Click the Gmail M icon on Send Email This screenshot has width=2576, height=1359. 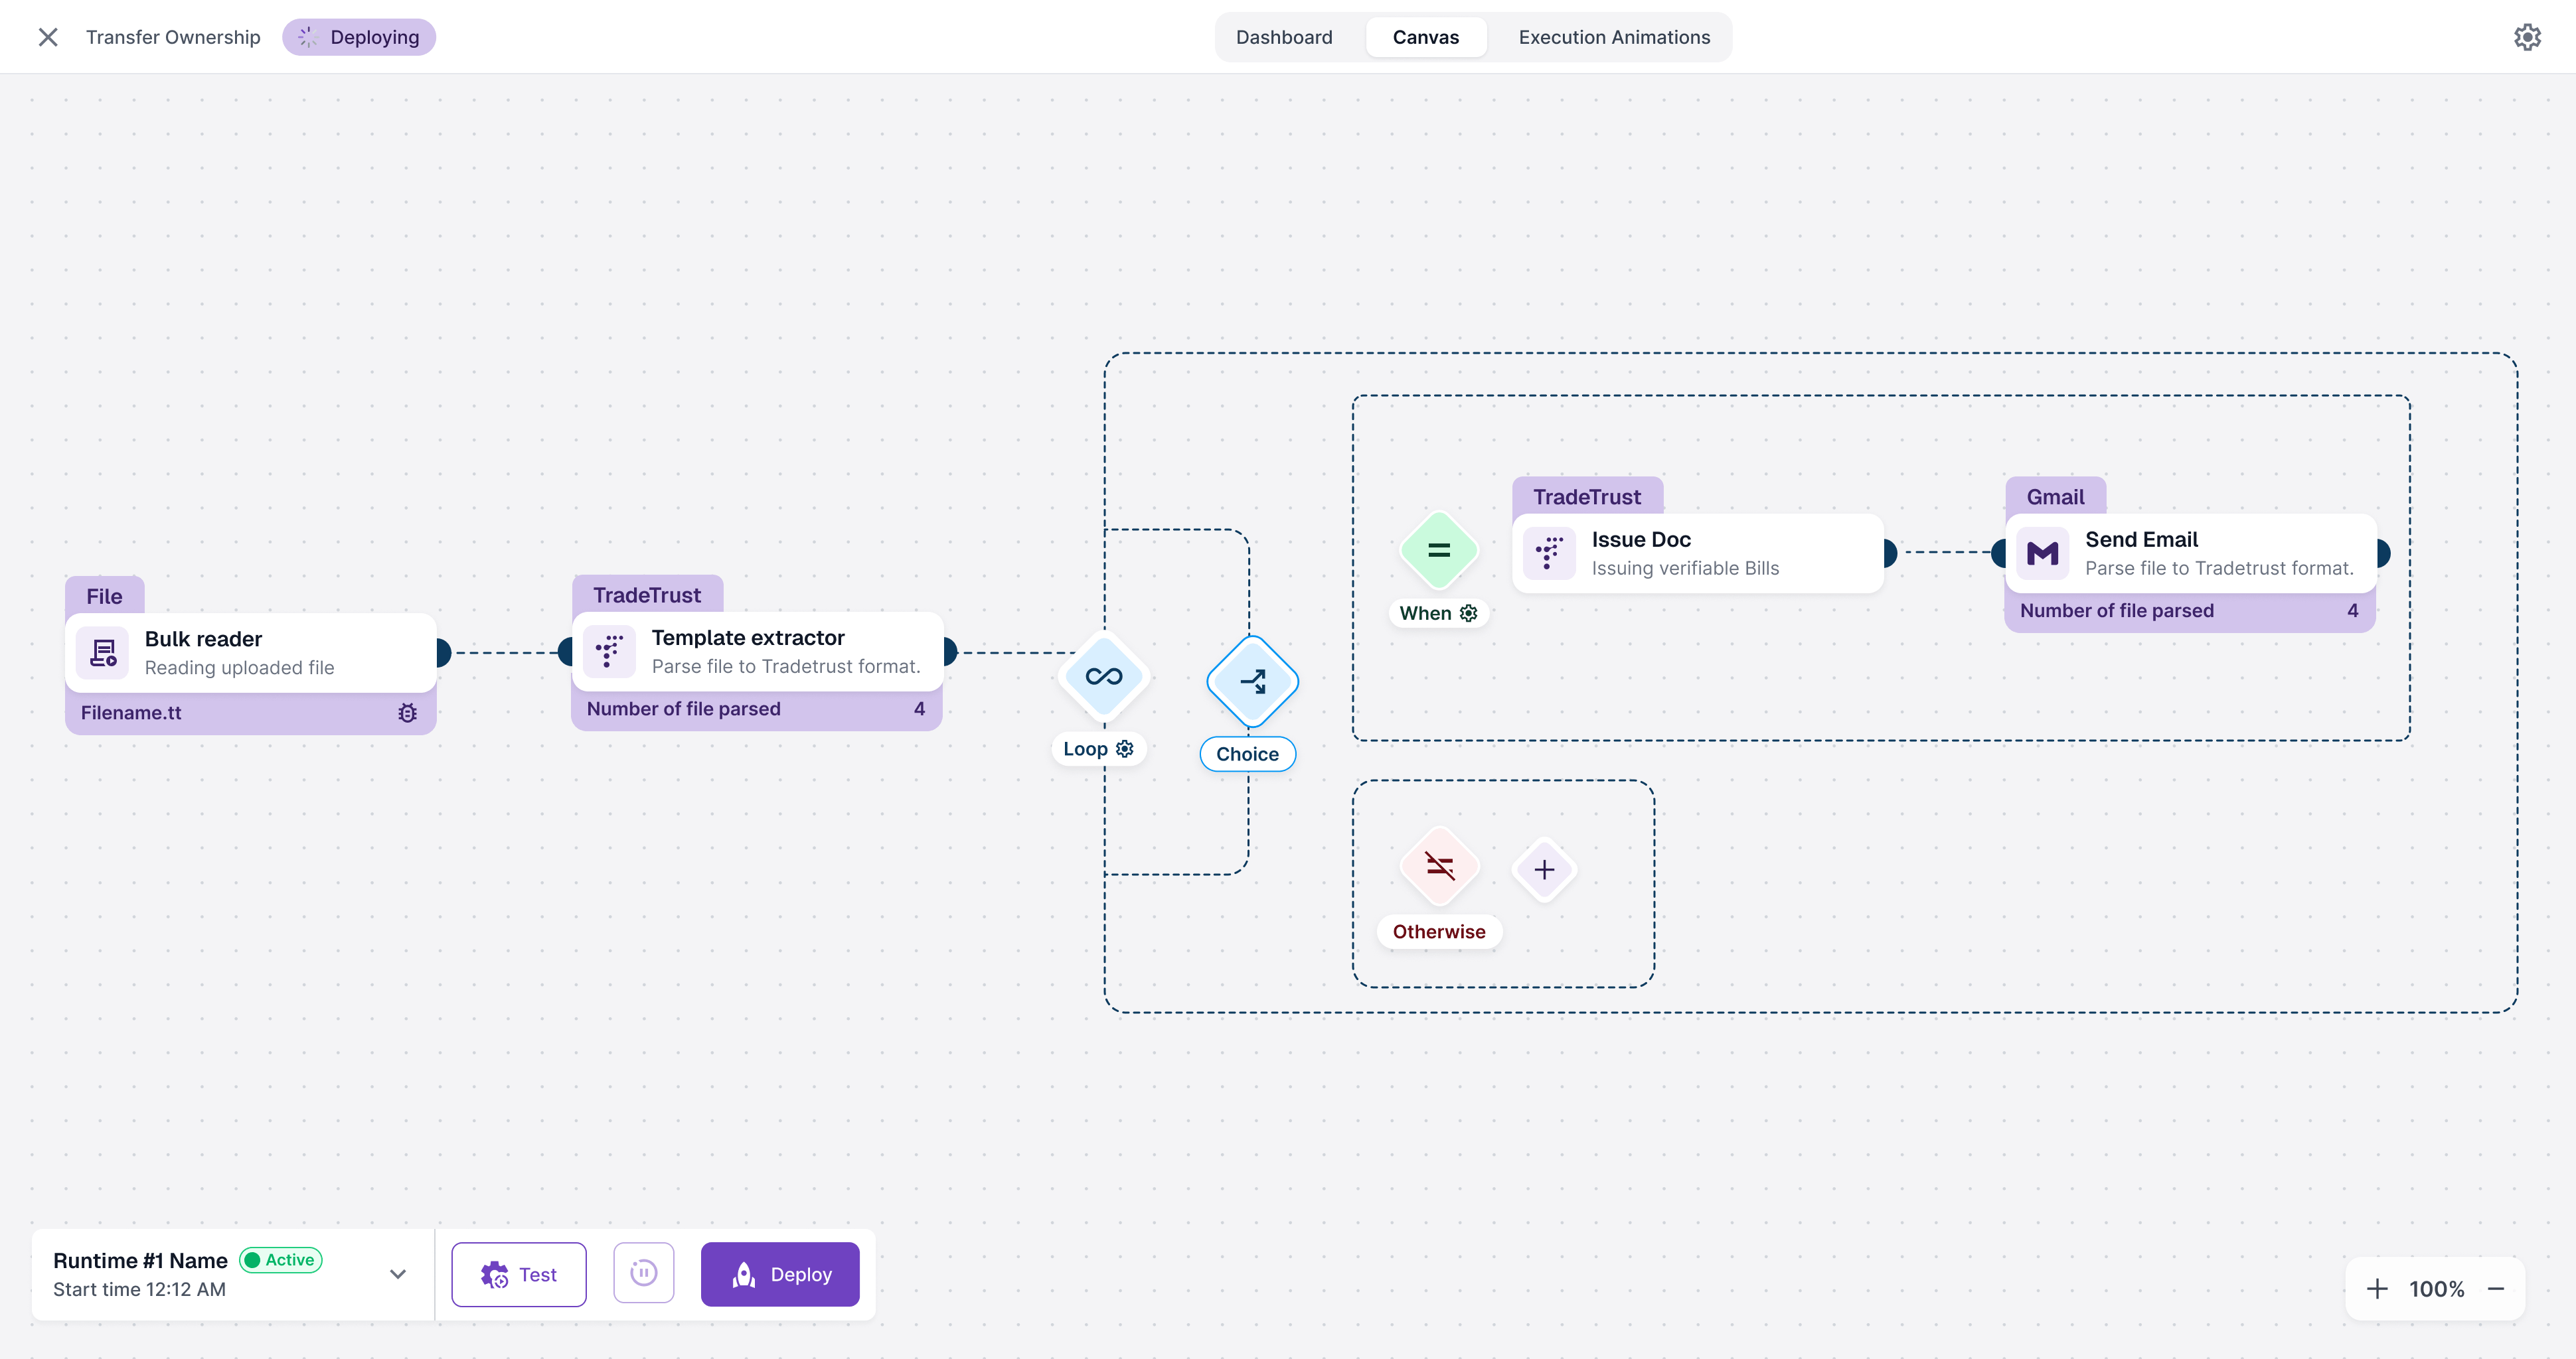click(x=2042, y=553)
